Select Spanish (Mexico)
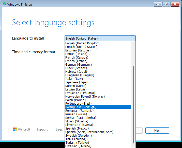The width and height of the screenshot is (182, 148). (98, 128)
